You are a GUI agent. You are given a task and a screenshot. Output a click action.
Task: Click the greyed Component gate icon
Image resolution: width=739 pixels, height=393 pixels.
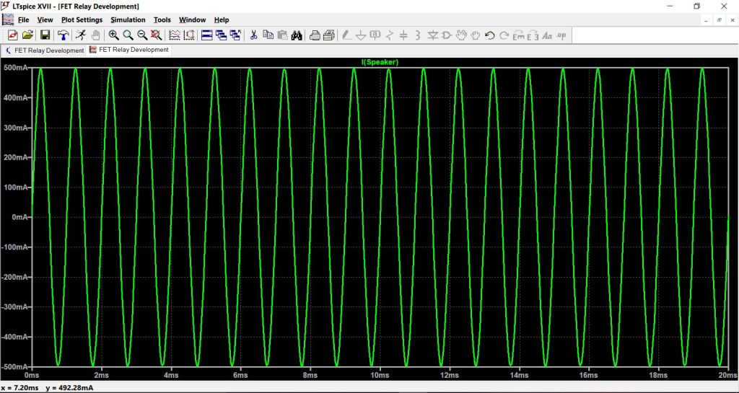(x=447, y=35)
